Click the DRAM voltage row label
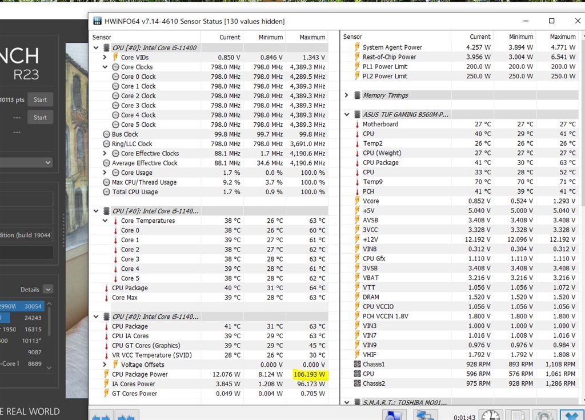Image resolution: width=585 pixels, height=420 pixels. pos(371,297)
